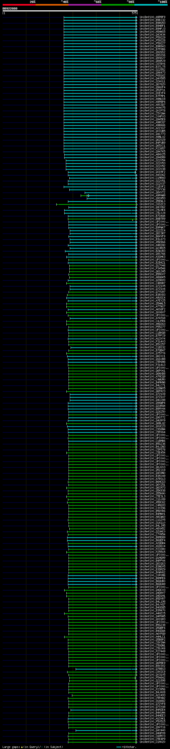Select hit label UniRef100_C6SZC3

point(152,204)
